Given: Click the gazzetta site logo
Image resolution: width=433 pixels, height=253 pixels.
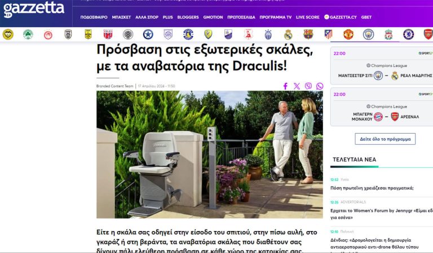Looking at the screenshot, I should click(x=34, y=10).
